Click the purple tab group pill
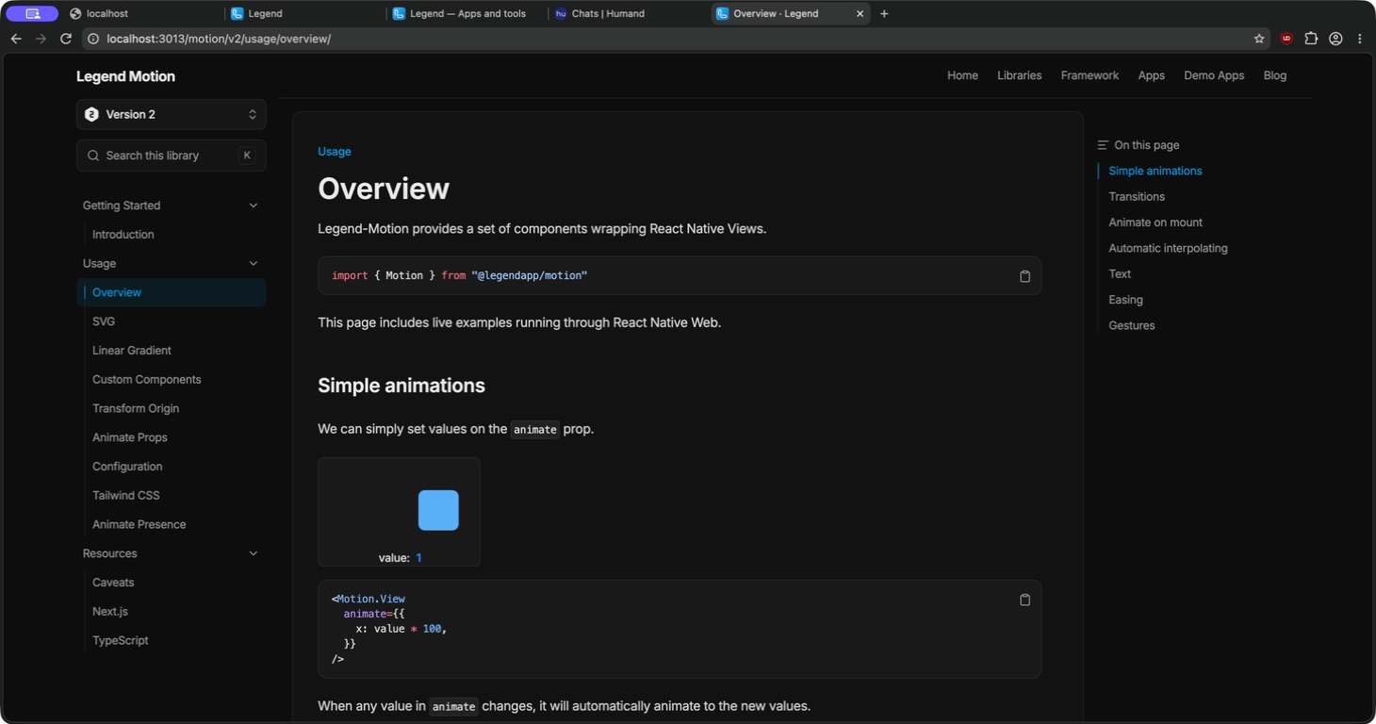1376x724 pixels. (x=32, y=13)
